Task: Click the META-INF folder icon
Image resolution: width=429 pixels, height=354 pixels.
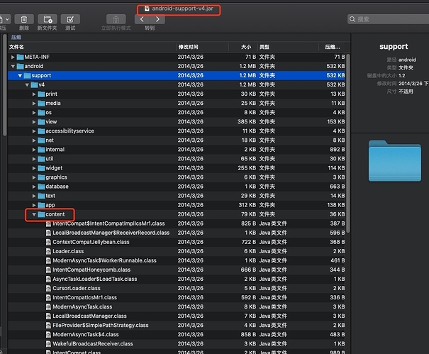Action: tap(21, 57)
